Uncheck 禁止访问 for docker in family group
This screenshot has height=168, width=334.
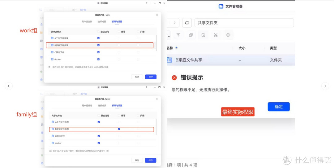pyautogui.click(x=99, y=143)
